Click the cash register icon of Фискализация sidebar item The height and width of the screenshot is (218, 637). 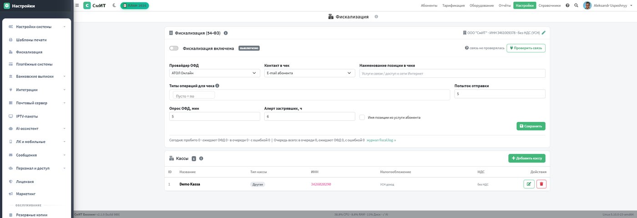[x=10, y=52]
